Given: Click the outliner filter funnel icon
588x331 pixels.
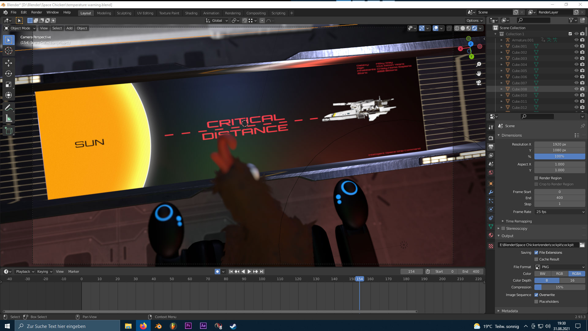Looking at the screenshot, I should [571, 20].
